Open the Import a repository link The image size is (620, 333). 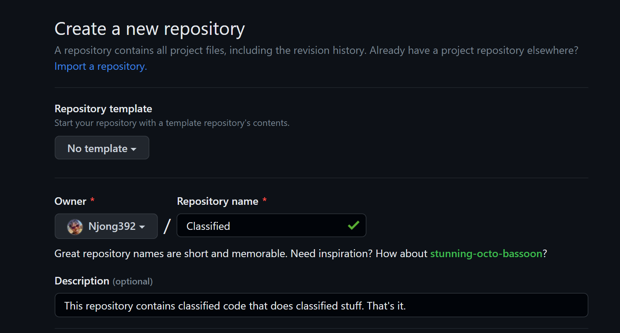99,66
